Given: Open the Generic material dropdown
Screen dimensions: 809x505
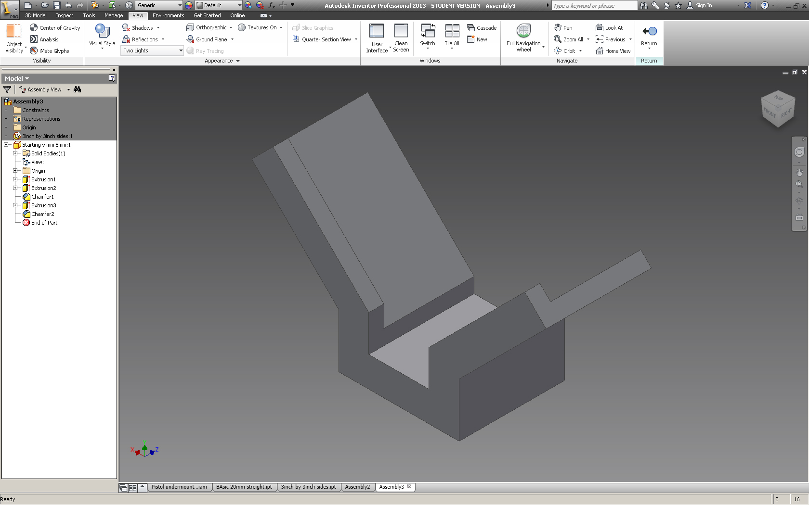Looking at the screenshot, I should coord(158,5).
